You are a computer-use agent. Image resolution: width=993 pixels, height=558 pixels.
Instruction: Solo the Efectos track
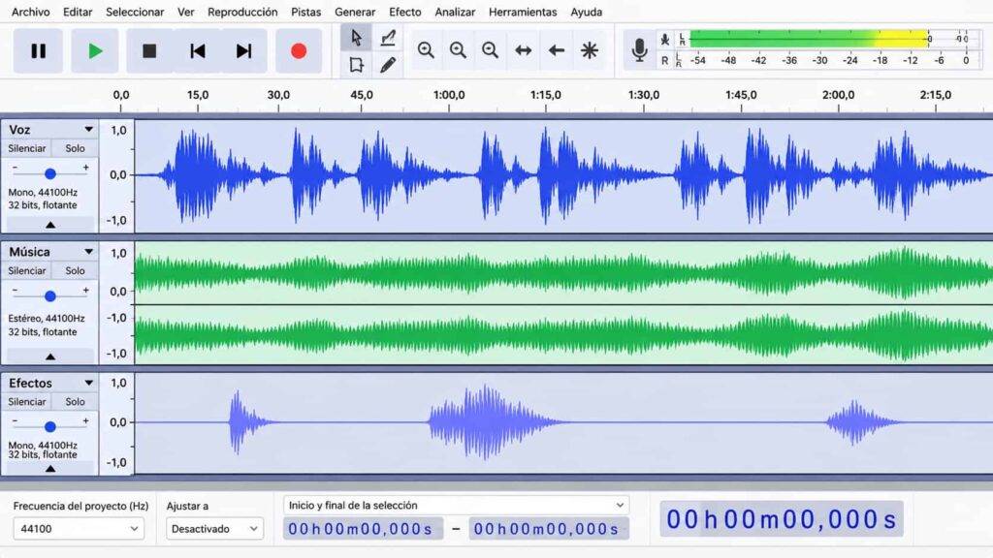(x=75, y=402)
